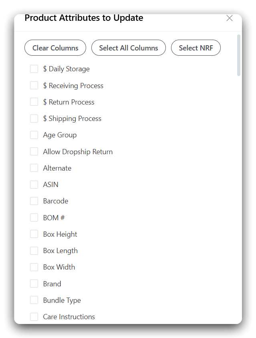This screenshot has width=256, height=338.
Task: Check the Box Height checkbox
Action: 34,234
